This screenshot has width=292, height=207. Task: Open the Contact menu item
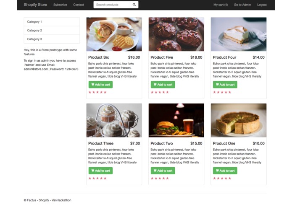pyautogui.click(x=79, y=5)
